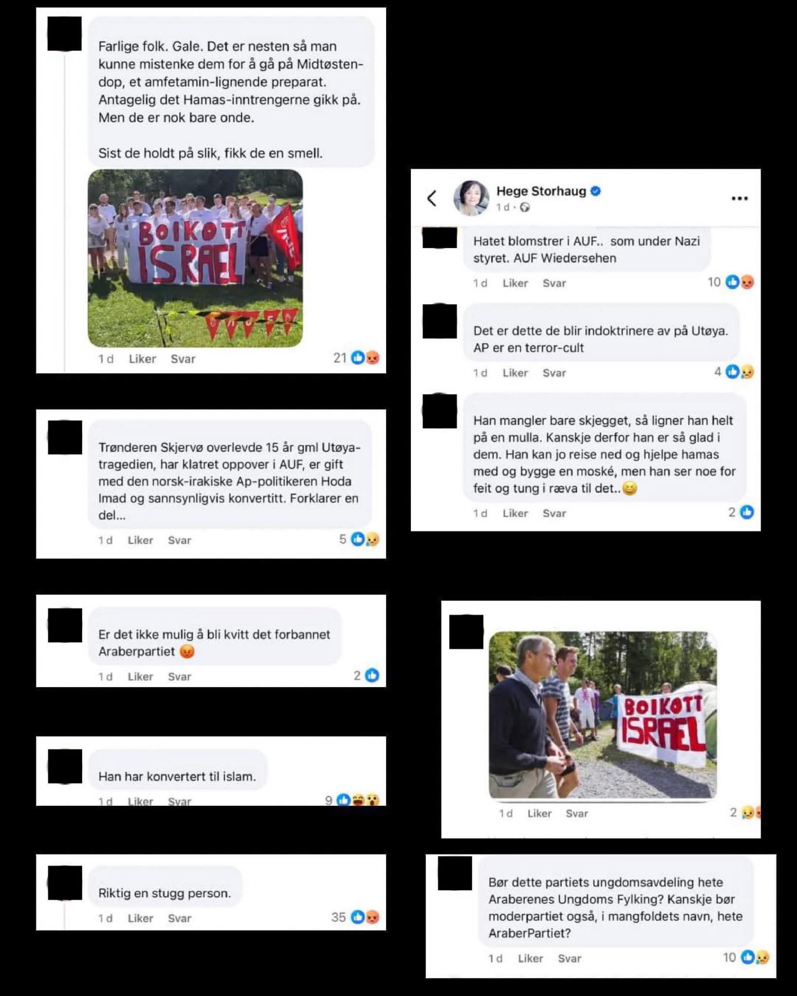797x996 pixels.
Task: Open the three-dot options menu
Action: coord(739,198)
